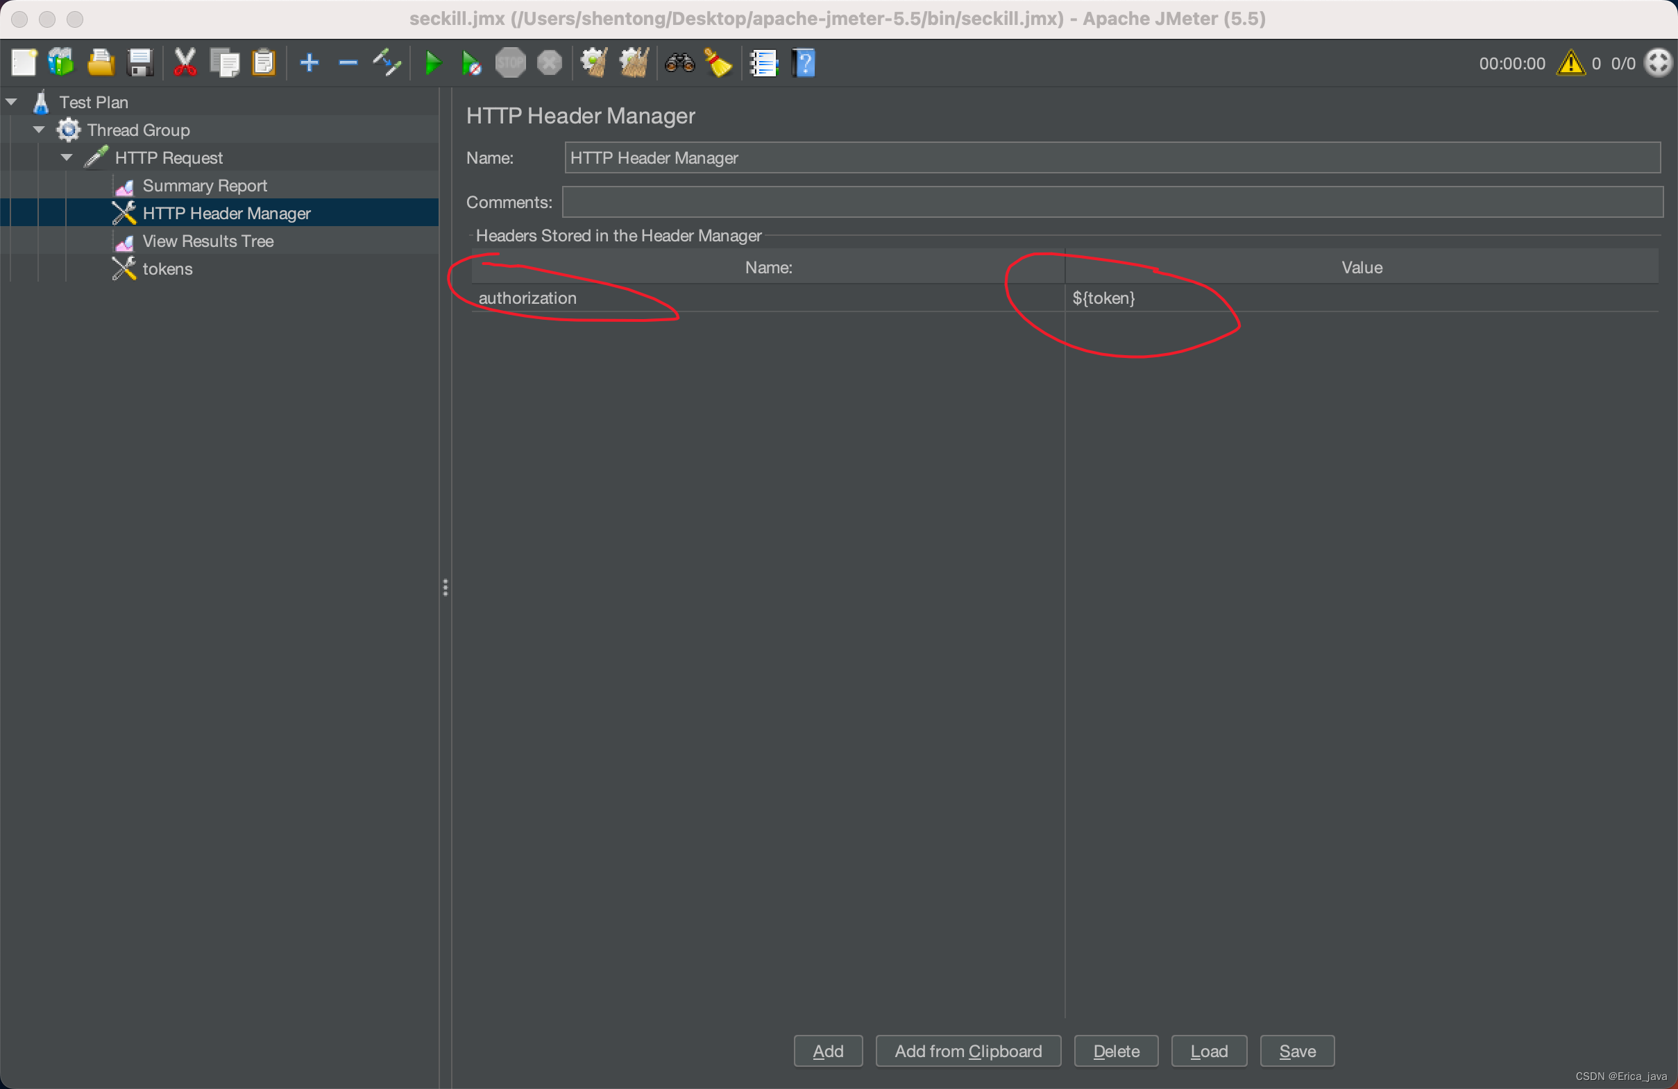Image resolution: width=1678 pixels, height=1089 pixels.
Task: Click the ${token} Value field
Action: point(1362,297)
